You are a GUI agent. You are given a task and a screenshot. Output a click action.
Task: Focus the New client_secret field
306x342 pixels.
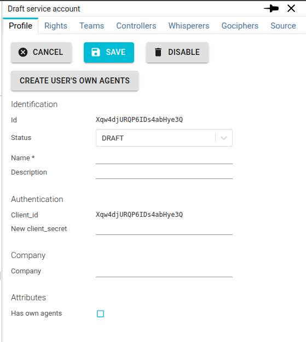[164, 229]
